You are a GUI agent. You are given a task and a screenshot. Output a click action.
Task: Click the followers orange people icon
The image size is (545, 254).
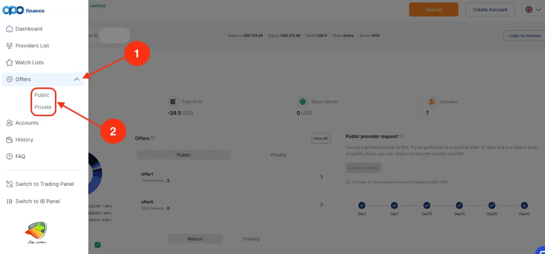pos(432,102)
